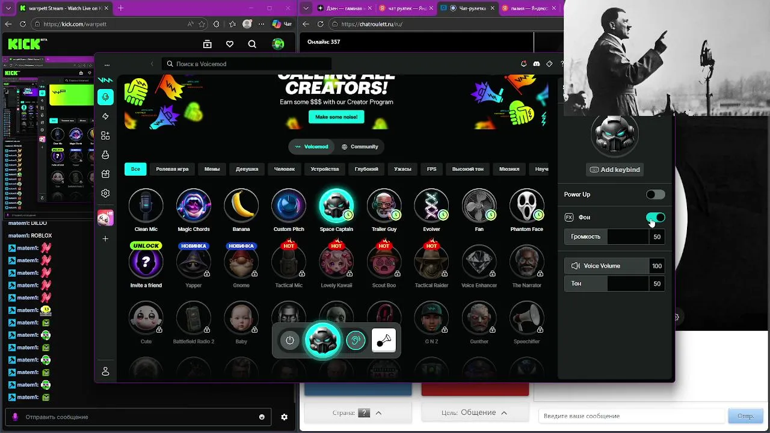Select the locked Gnome voice
The width and height of the screenshot is (770, 433).
pos(241,262)
